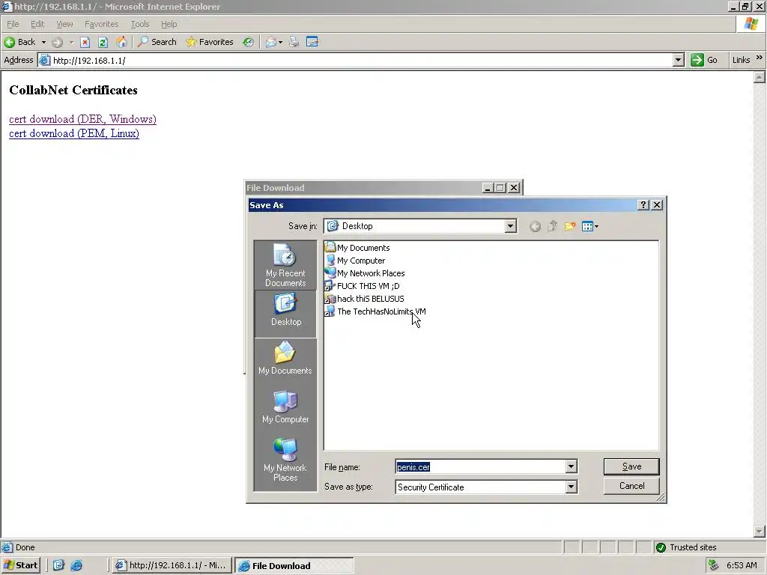
Task: Open cert download (DER, Windows) link
Action: [x=82, y=119]
